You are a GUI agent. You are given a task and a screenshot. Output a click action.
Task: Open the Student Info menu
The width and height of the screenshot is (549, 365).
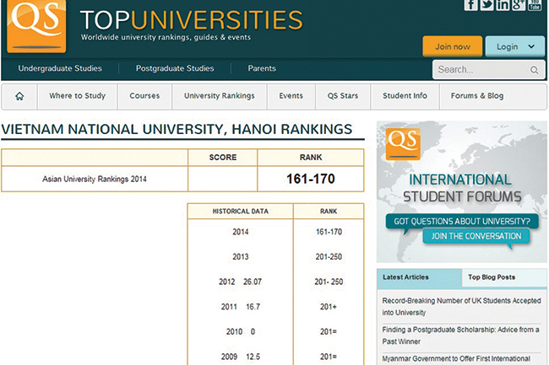[405, 96]
